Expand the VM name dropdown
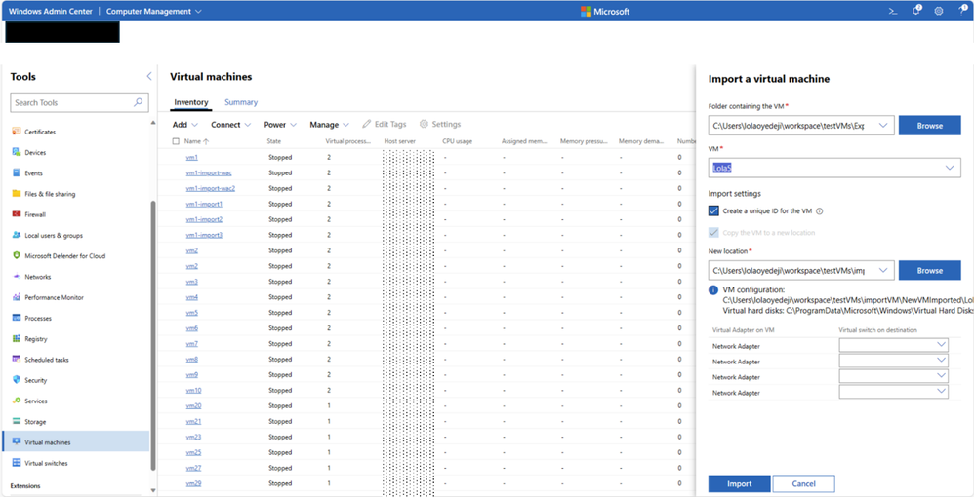The width and height of the screenshot is (974, 497). [x=951, y=169]
